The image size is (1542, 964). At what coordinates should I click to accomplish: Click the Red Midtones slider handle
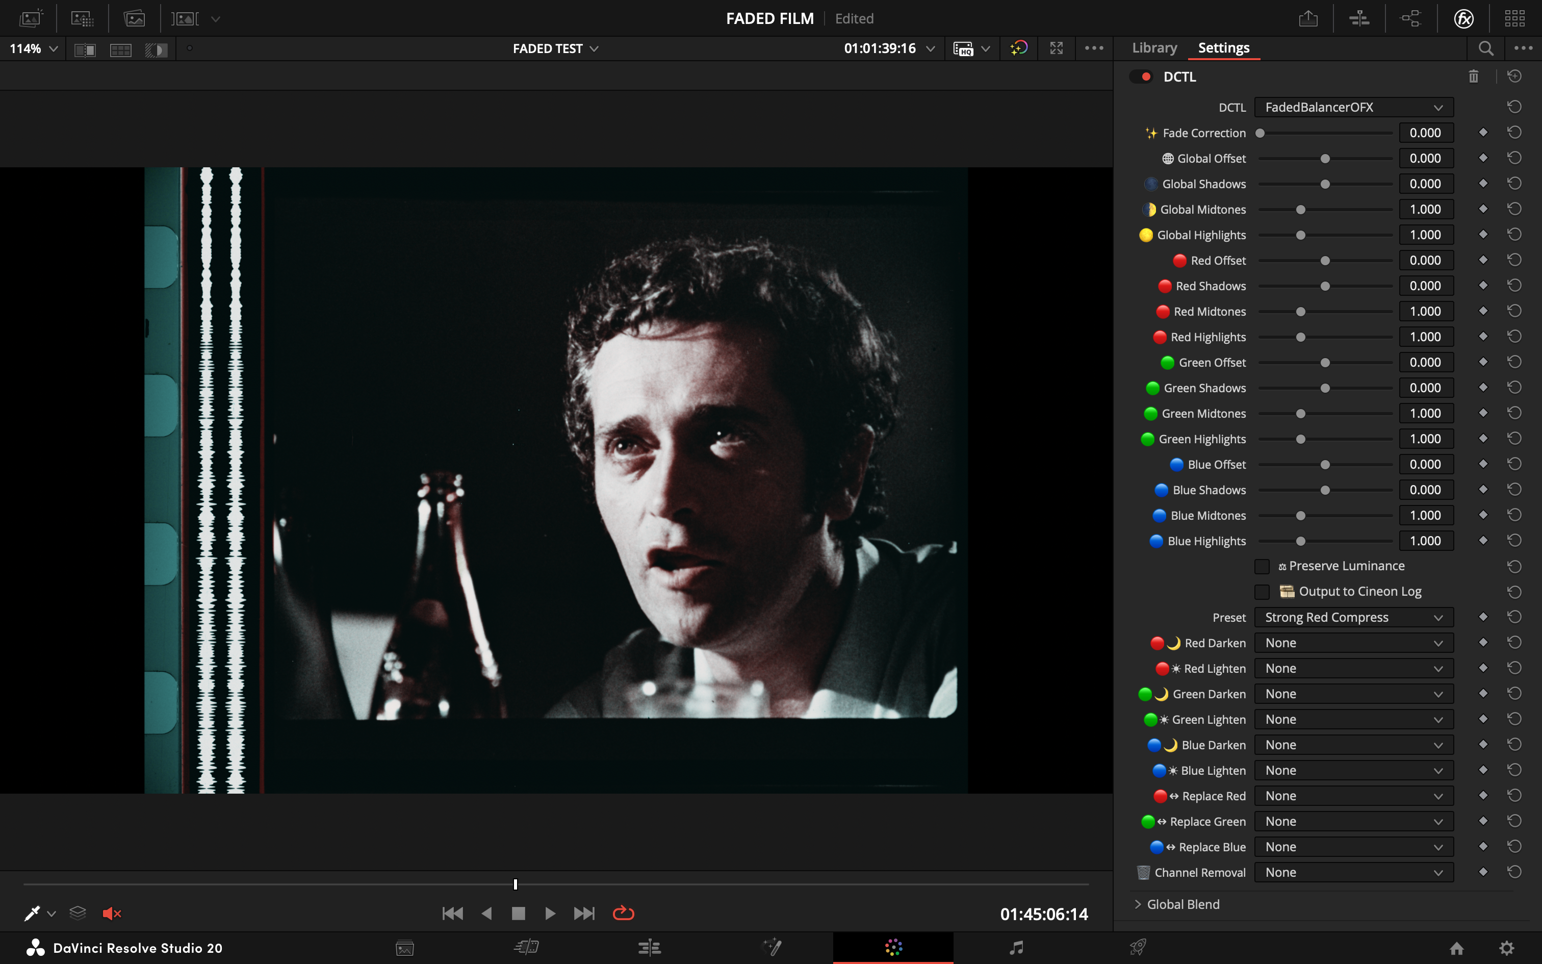pos(1300,312)
